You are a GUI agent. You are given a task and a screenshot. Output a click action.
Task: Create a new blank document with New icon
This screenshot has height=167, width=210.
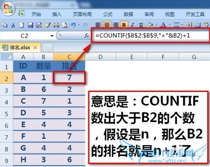pos(22,25)
